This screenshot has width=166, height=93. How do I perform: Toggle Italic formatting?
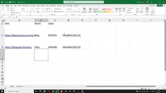coord(24,12)
